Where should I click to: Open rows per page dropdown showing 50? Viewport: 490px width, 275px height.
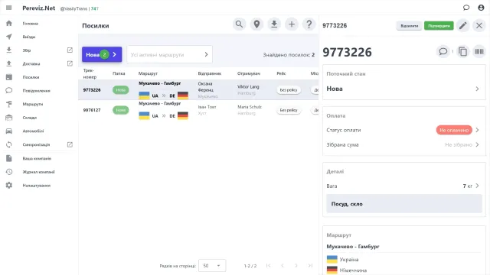212,266
